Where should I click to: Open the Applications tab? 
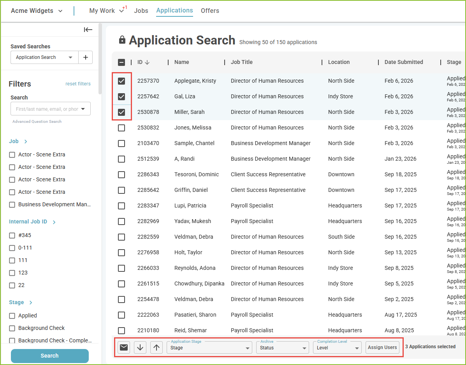tap(174, 11)
